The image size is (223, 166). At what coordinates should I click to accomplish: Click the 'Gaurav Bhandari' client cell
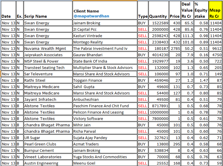tap(105, 55)
